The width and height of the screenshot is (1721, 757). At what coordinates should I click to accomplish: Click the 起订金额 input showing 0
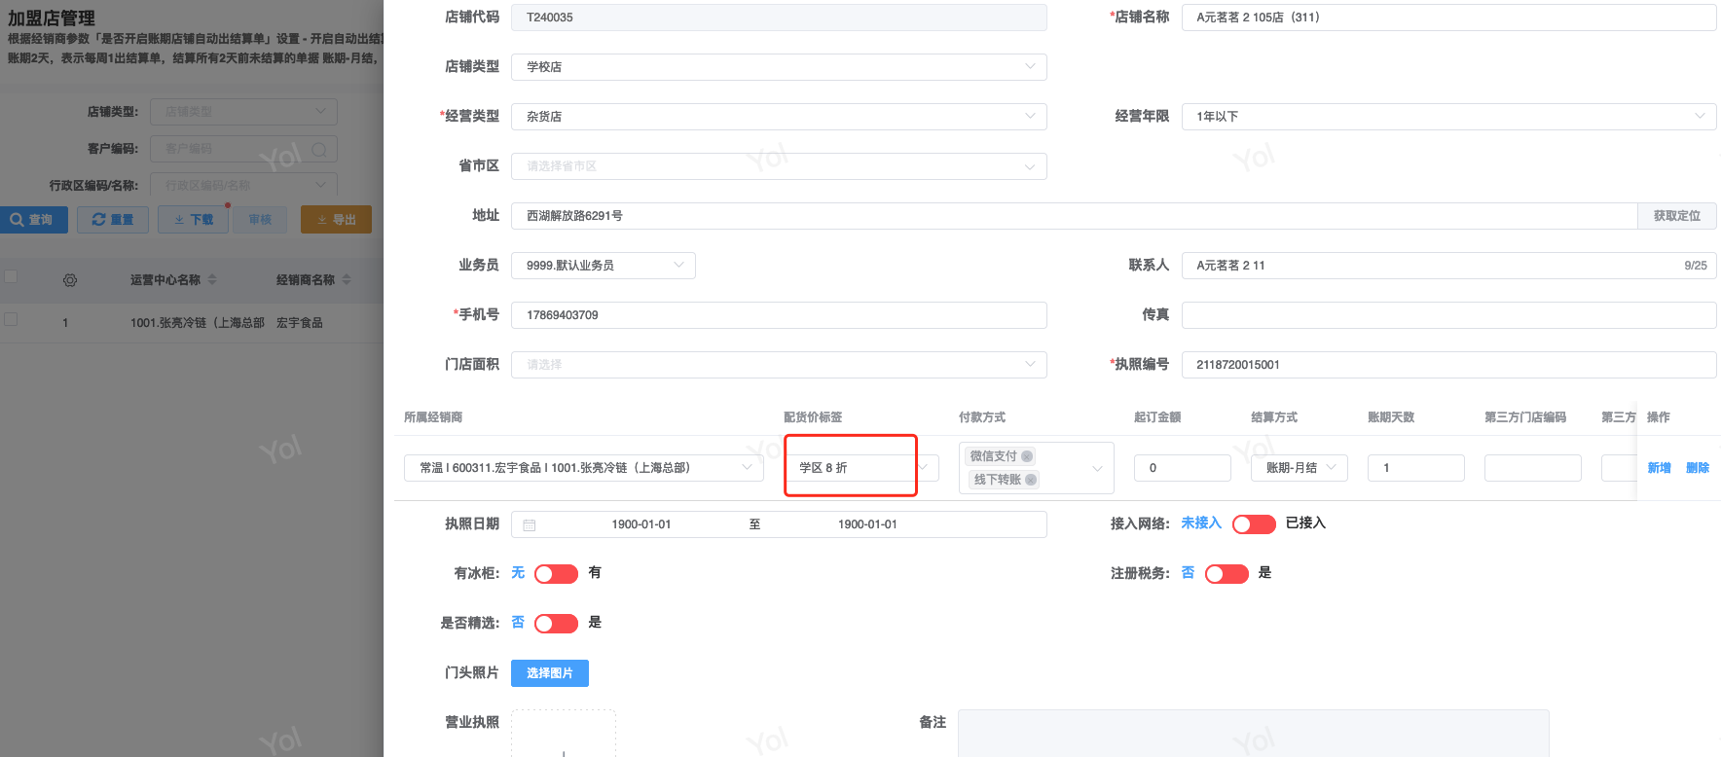tap(1183, 468)
